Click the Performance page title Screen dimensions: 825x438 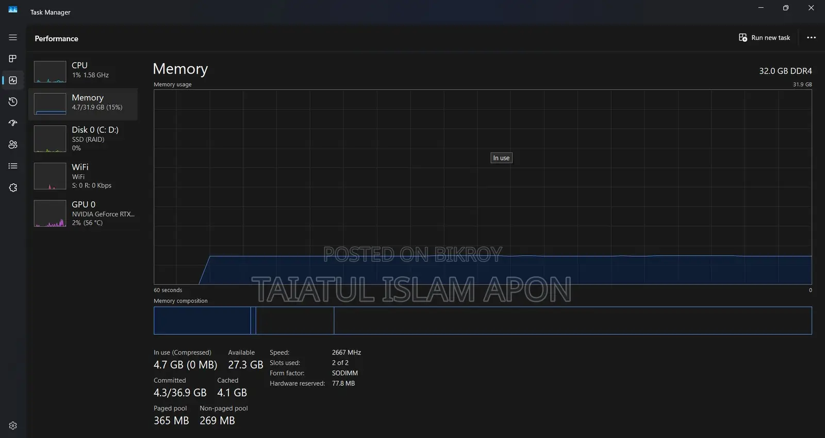coord(57,39)
